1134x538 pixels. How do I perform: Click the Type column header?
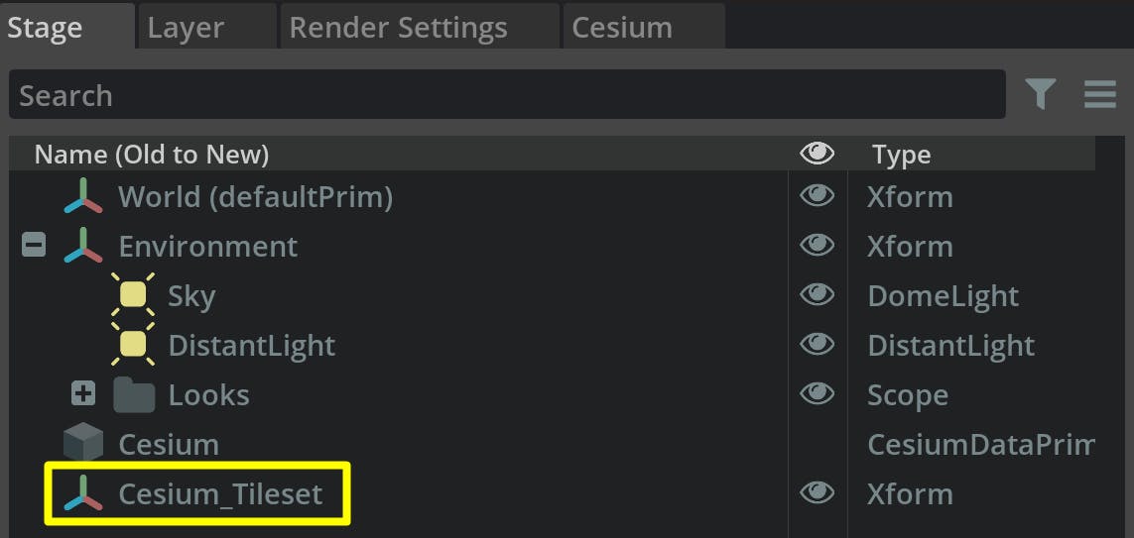point(901,155)
